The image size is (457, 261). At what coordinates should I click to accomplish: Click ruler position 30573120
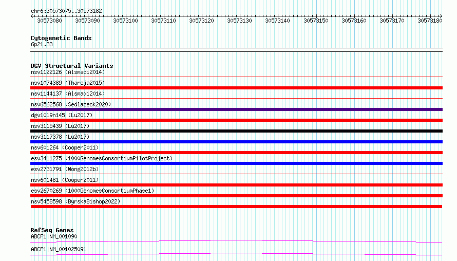tap(201, 21)
